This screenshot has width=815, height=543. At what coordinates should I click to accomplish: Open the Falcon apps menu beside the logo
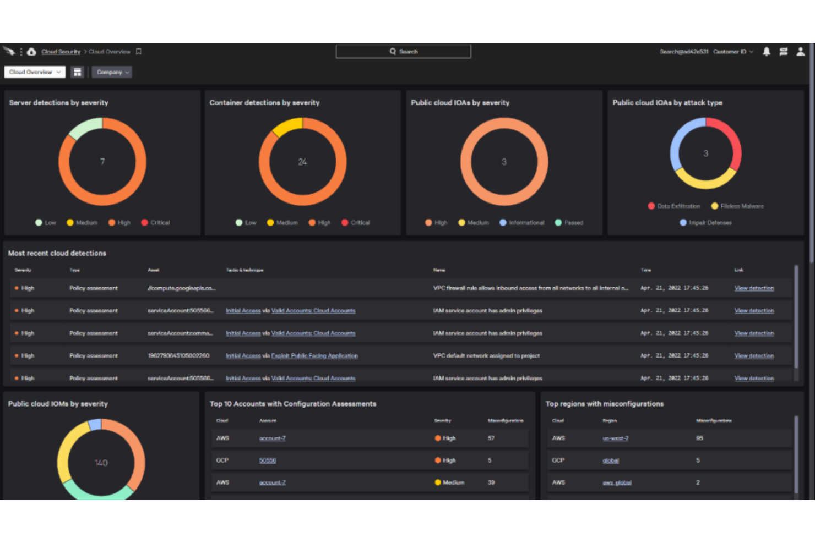(x=20, y=51)
